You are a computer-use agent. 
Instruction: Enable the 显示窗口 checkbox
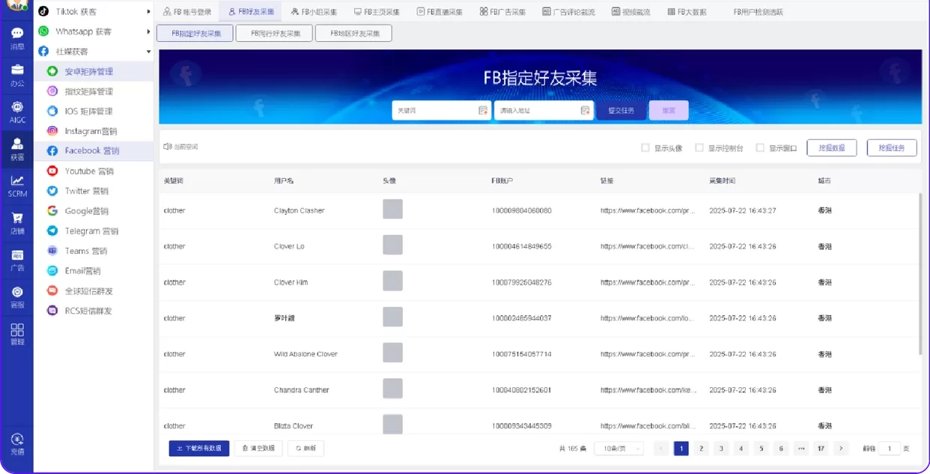(x=760, y=148)
